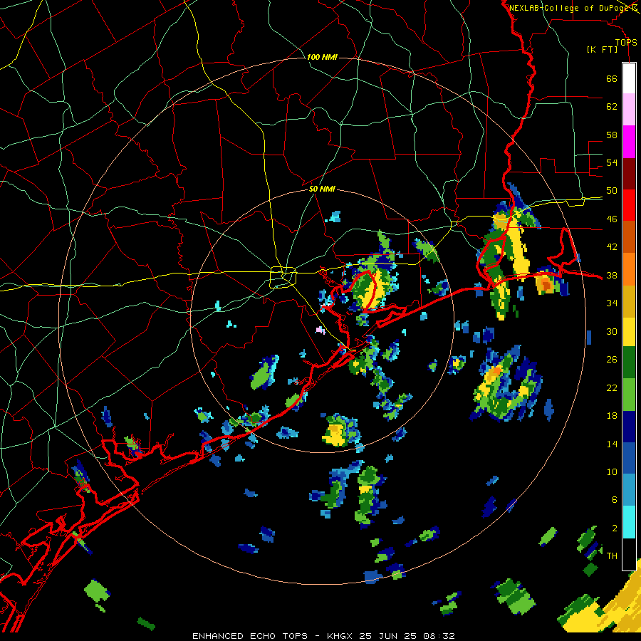Click the "10" scale value

click(x=612, y=471)
